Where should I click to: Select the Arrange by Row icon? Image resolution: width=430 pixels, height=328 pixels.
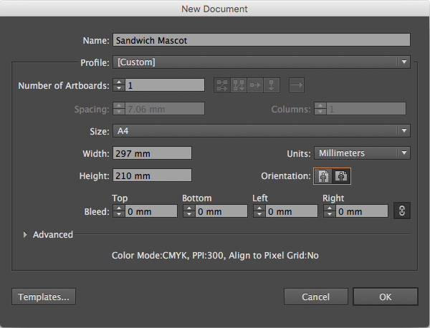tap(256, 85)
